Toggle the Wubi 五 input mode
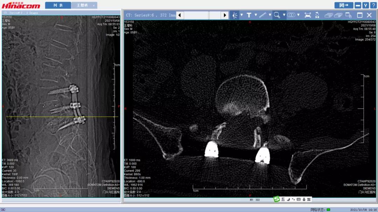The height and width of the screenshot is (212, 378). click(x=283, y=199)
